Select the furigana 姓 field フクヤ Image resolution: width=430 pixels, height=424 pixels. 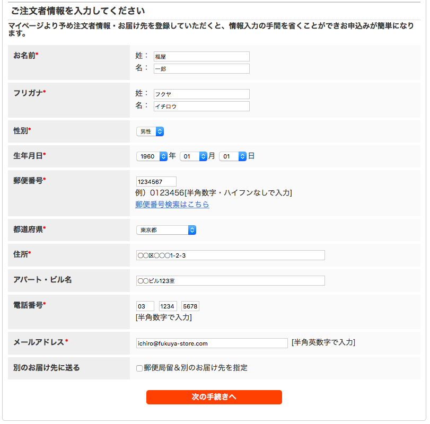[201, 94]
